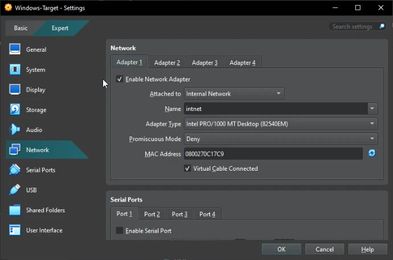The height and width of the screenshot is (260, 393).
Task: Click the intnet name text field
Action: pyautogui.click(x=276, y=109)
